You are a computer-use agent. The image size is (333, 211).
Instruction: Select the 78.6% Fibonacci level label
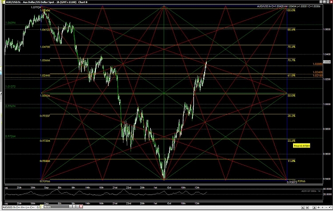click(291, 47)
